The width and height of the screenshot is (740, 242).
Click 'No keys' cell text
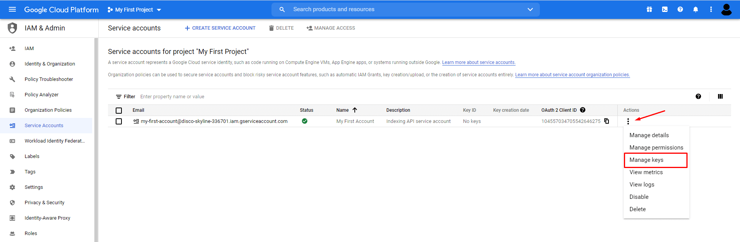point(472,121)
